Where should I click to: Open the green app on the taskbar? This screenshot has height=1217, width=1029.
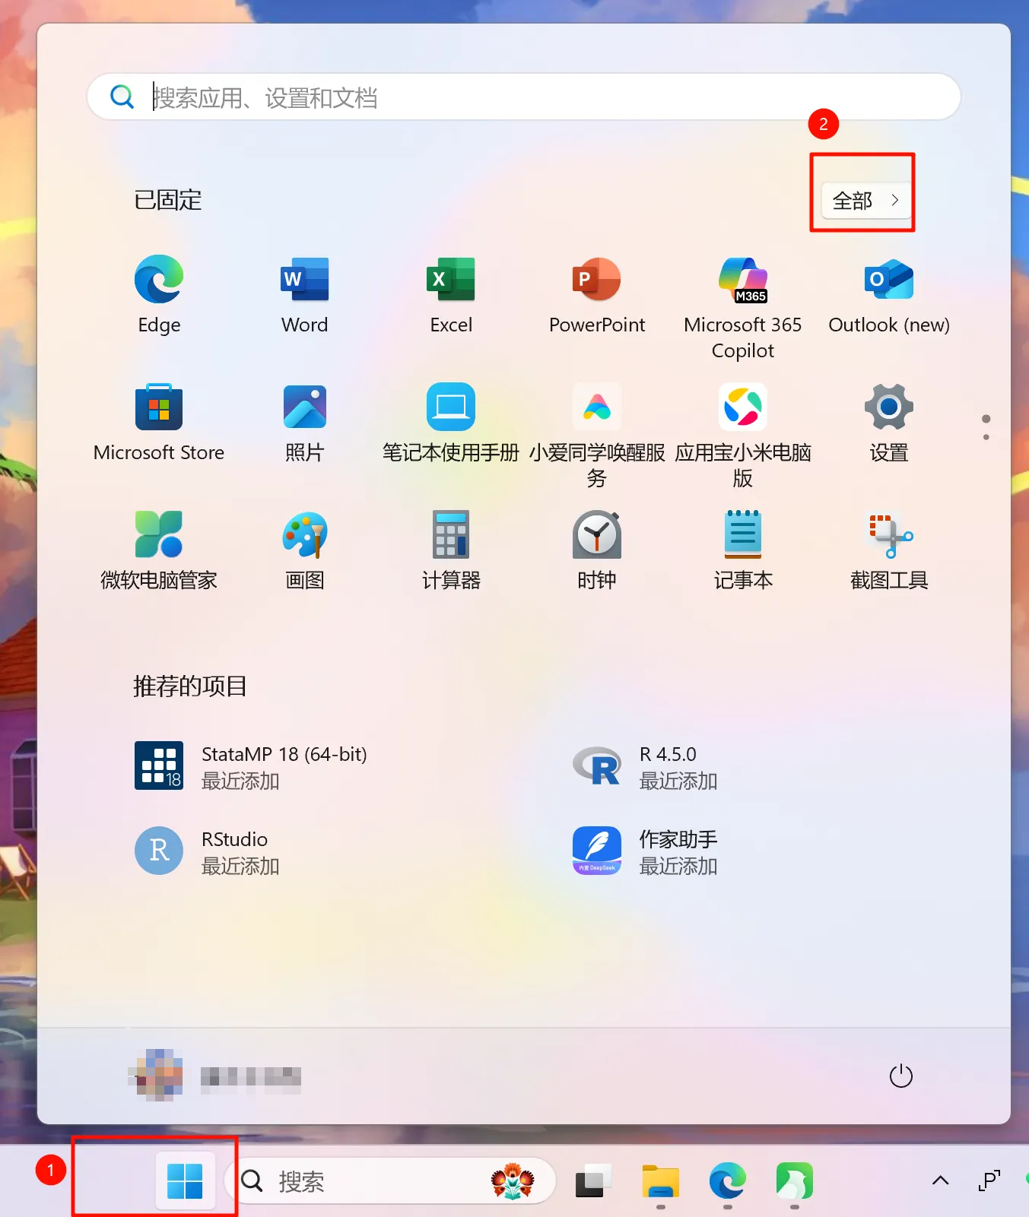click(x=794, y=1181)
